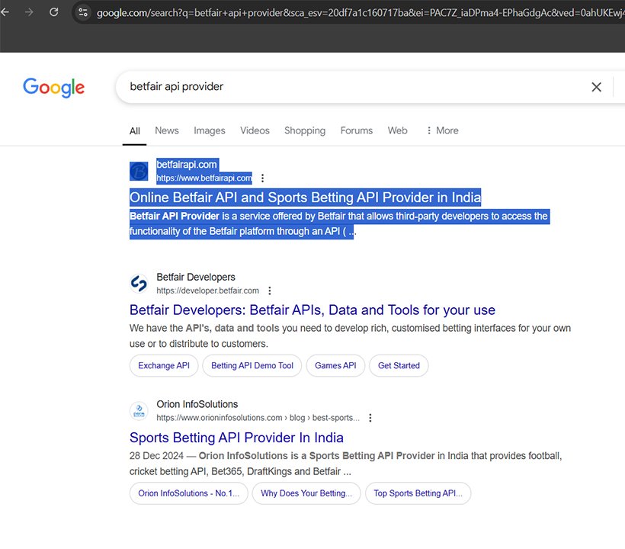Reload the page with refresh icon
625x549 pixels.
point(54,12)
